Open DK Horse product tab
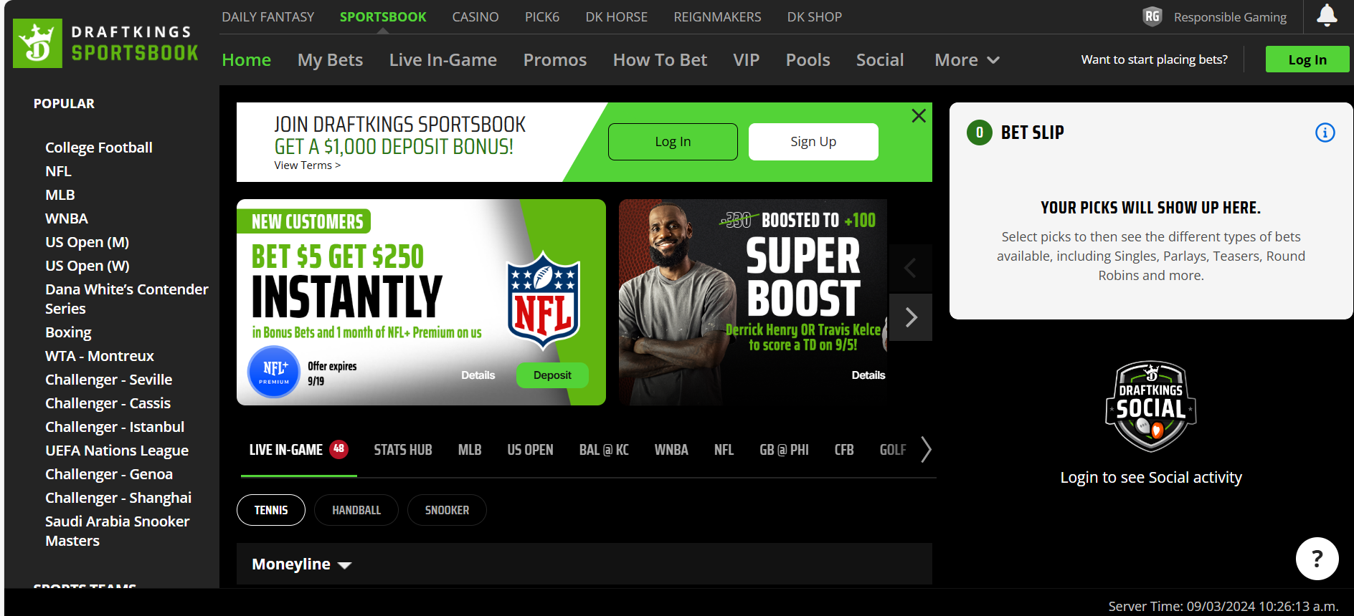The height and width of the screenshot is (616, 1354). [617, 16]
